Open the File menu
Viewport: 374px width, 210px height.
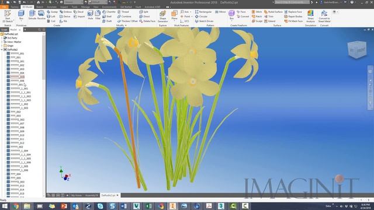point(4,7)
